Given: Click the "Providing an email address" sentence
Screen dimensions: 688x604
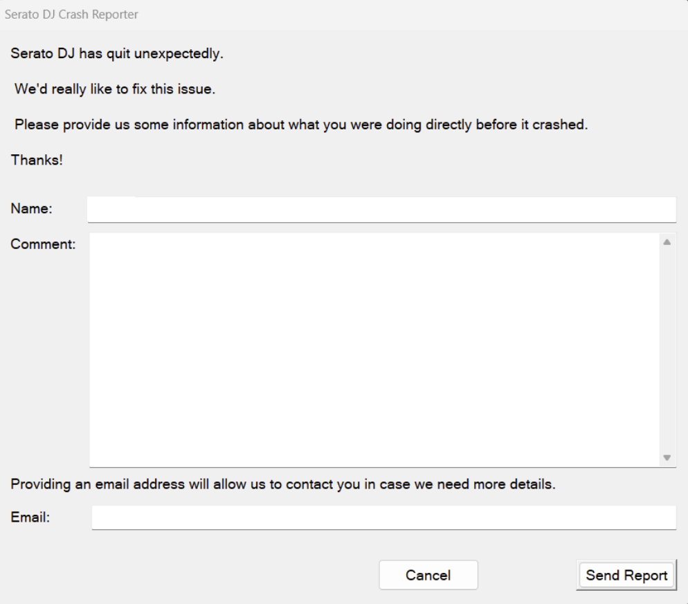Looking at the screenshot, I should (283, 484).
